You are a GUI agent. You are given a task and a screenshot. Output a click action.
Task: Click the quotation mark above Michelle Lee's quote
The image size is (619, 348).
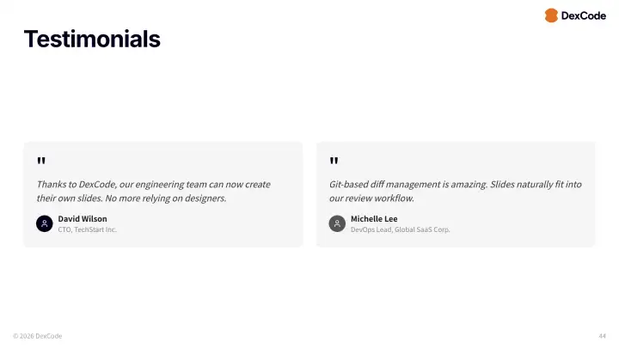tap(334, 162)
